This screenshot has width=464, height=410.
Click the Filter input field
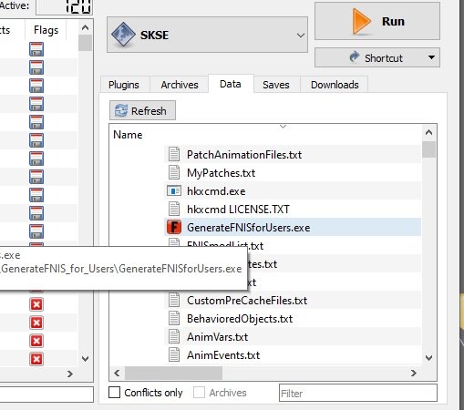pyautogui.click(x=358, y=393)
